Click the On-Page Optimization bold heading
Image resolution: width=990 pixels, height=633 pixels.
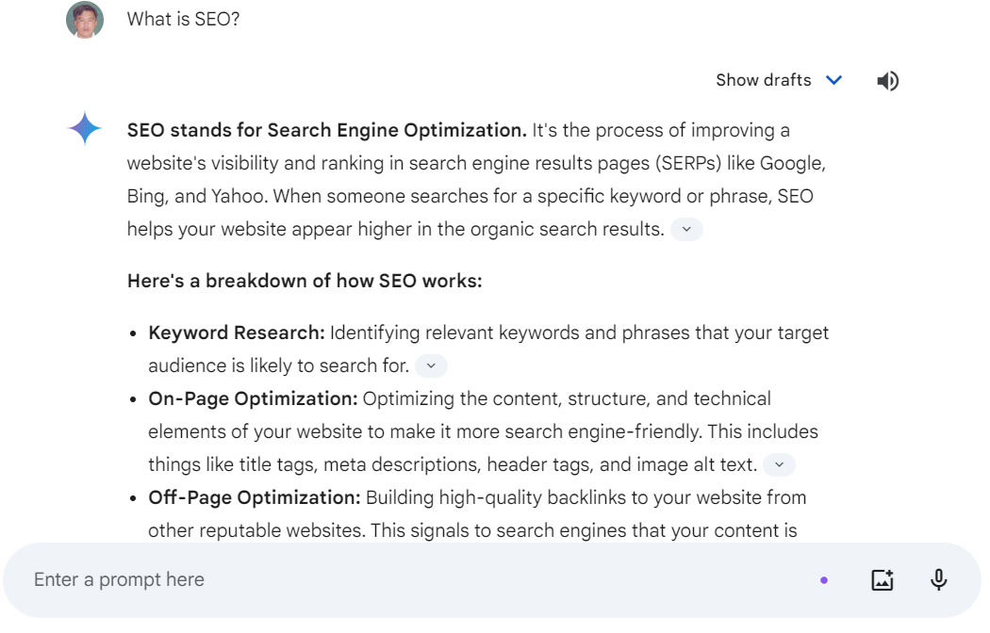pos(253,399)
